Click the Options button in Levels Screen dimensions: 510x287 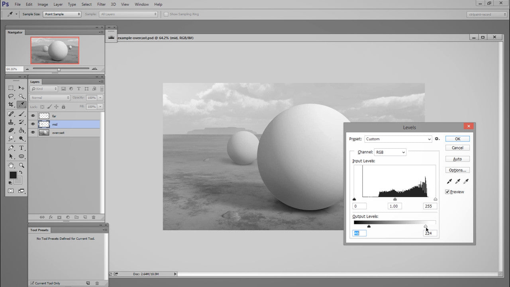click(x=457, y=170)
